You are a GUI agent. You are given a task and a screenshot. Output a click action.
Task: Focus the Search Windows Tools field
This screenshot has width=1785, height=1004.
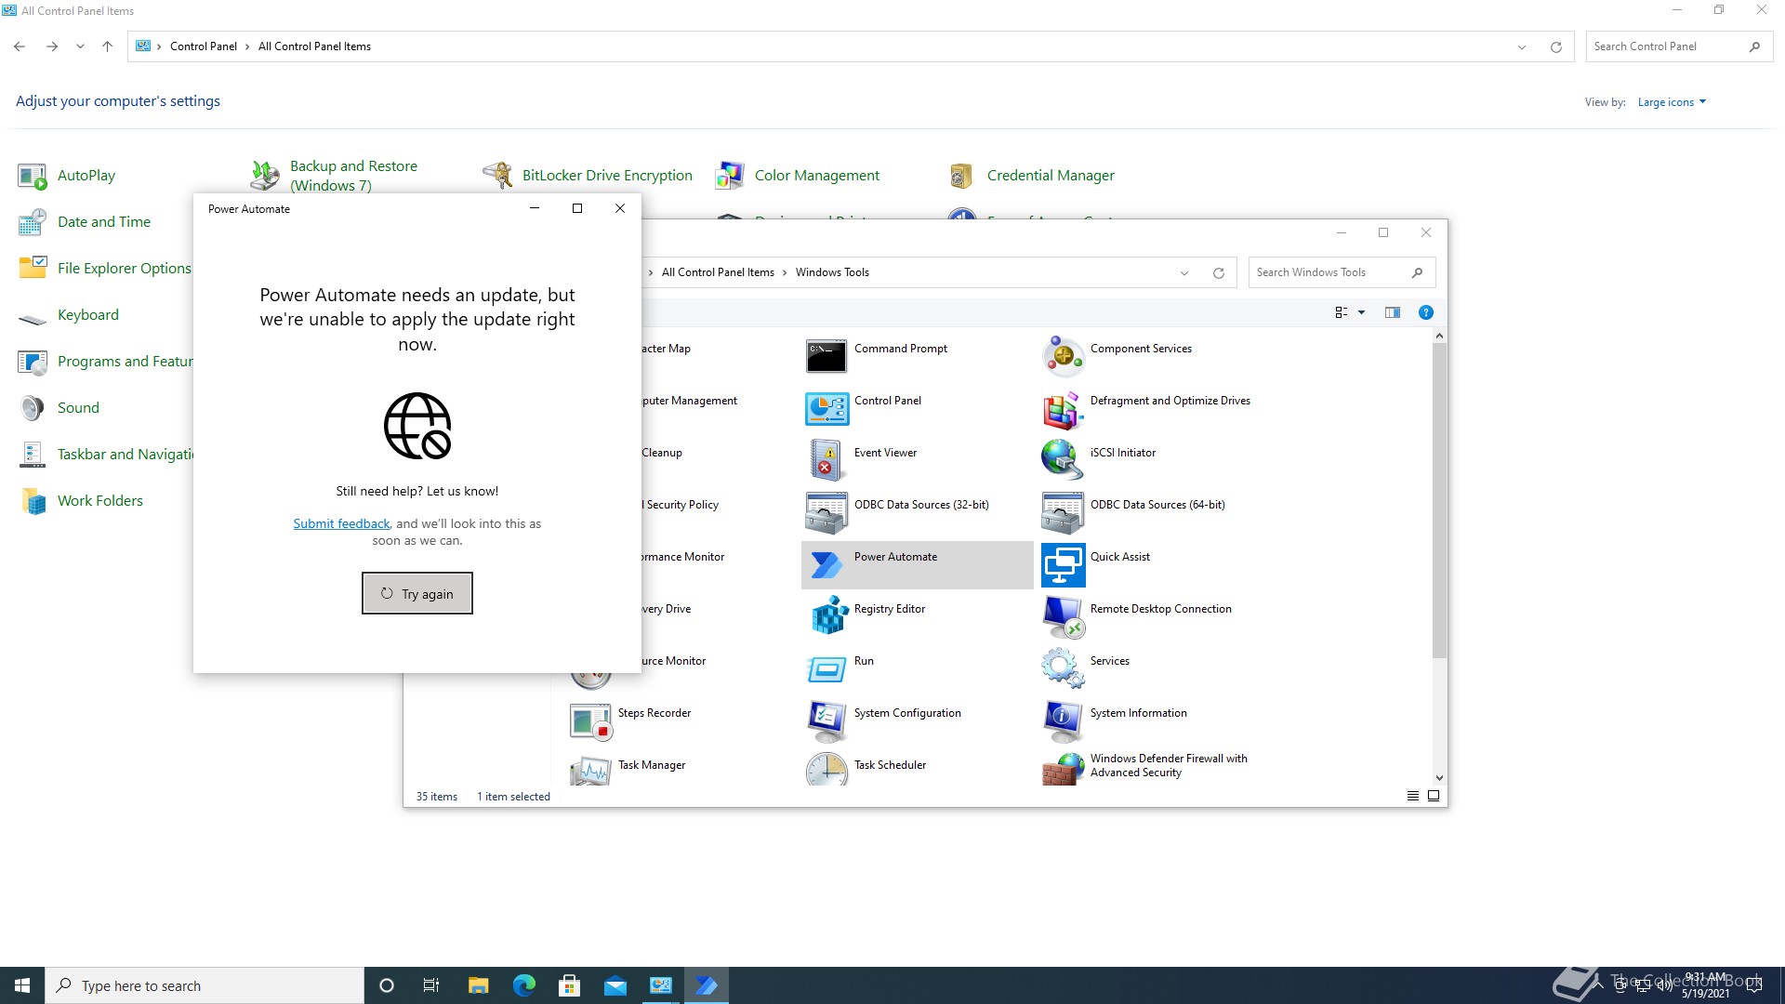point(1342,272)
